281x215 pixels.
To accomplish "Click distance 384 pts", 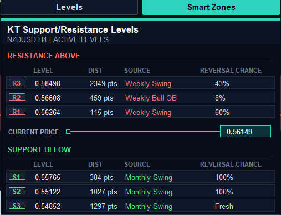I will (101, 177).
